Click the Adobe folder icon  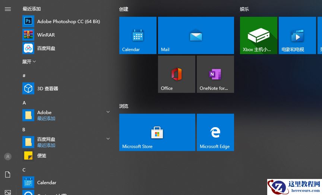[28, 115]
